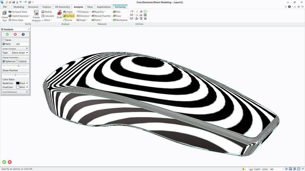Click Open folder icon in quick access toolbar
The image size is (305, 171).
(x=10, y=2)
